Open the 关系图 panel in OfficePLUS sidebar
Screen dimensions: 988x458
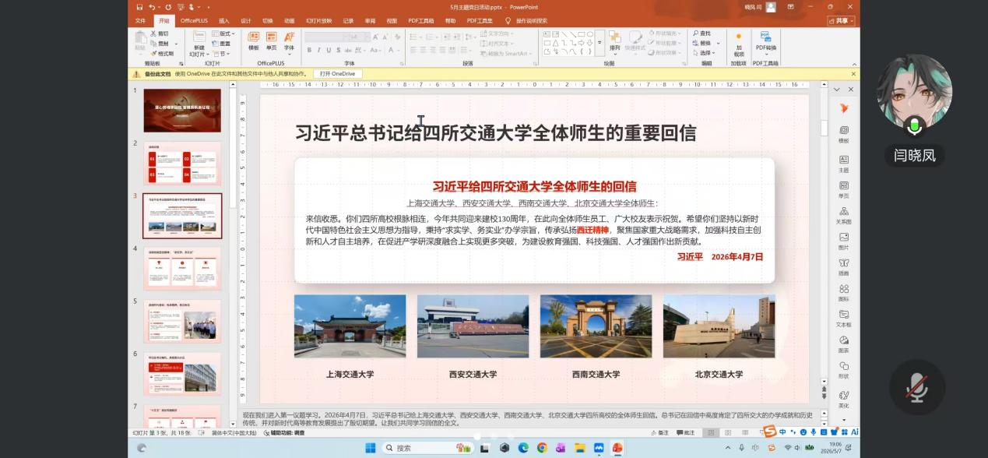click(844, 215)
